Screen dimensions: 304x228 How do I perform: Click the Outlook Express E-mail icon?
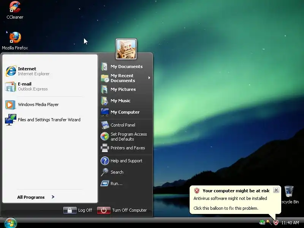point(11,87)
